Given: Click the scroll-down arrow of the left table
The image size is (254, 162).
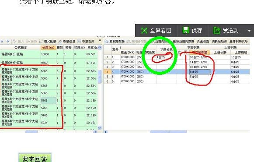Looking at the screenshot, I should 100,128.
